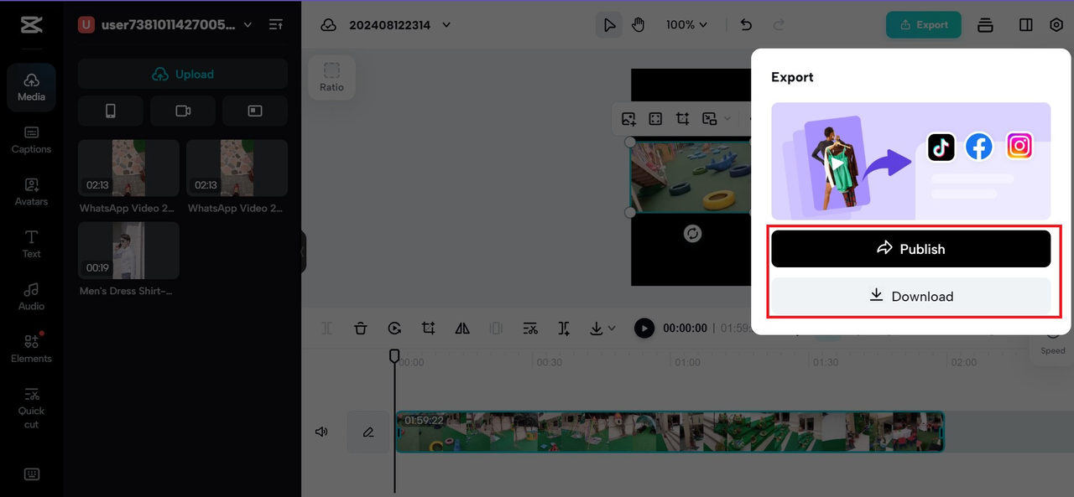Click the camera record icon
Viewport: 1074px width, 497px height.
click(183, 111)
